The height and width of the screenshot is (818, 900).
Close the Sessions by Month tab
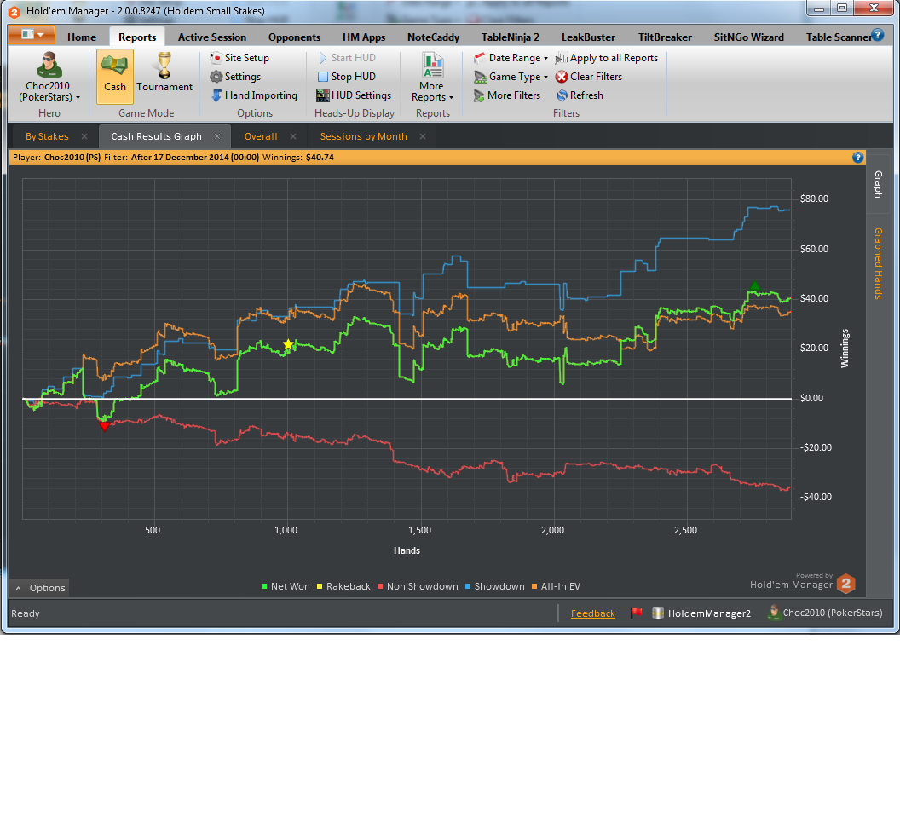(x=423, y=136)
